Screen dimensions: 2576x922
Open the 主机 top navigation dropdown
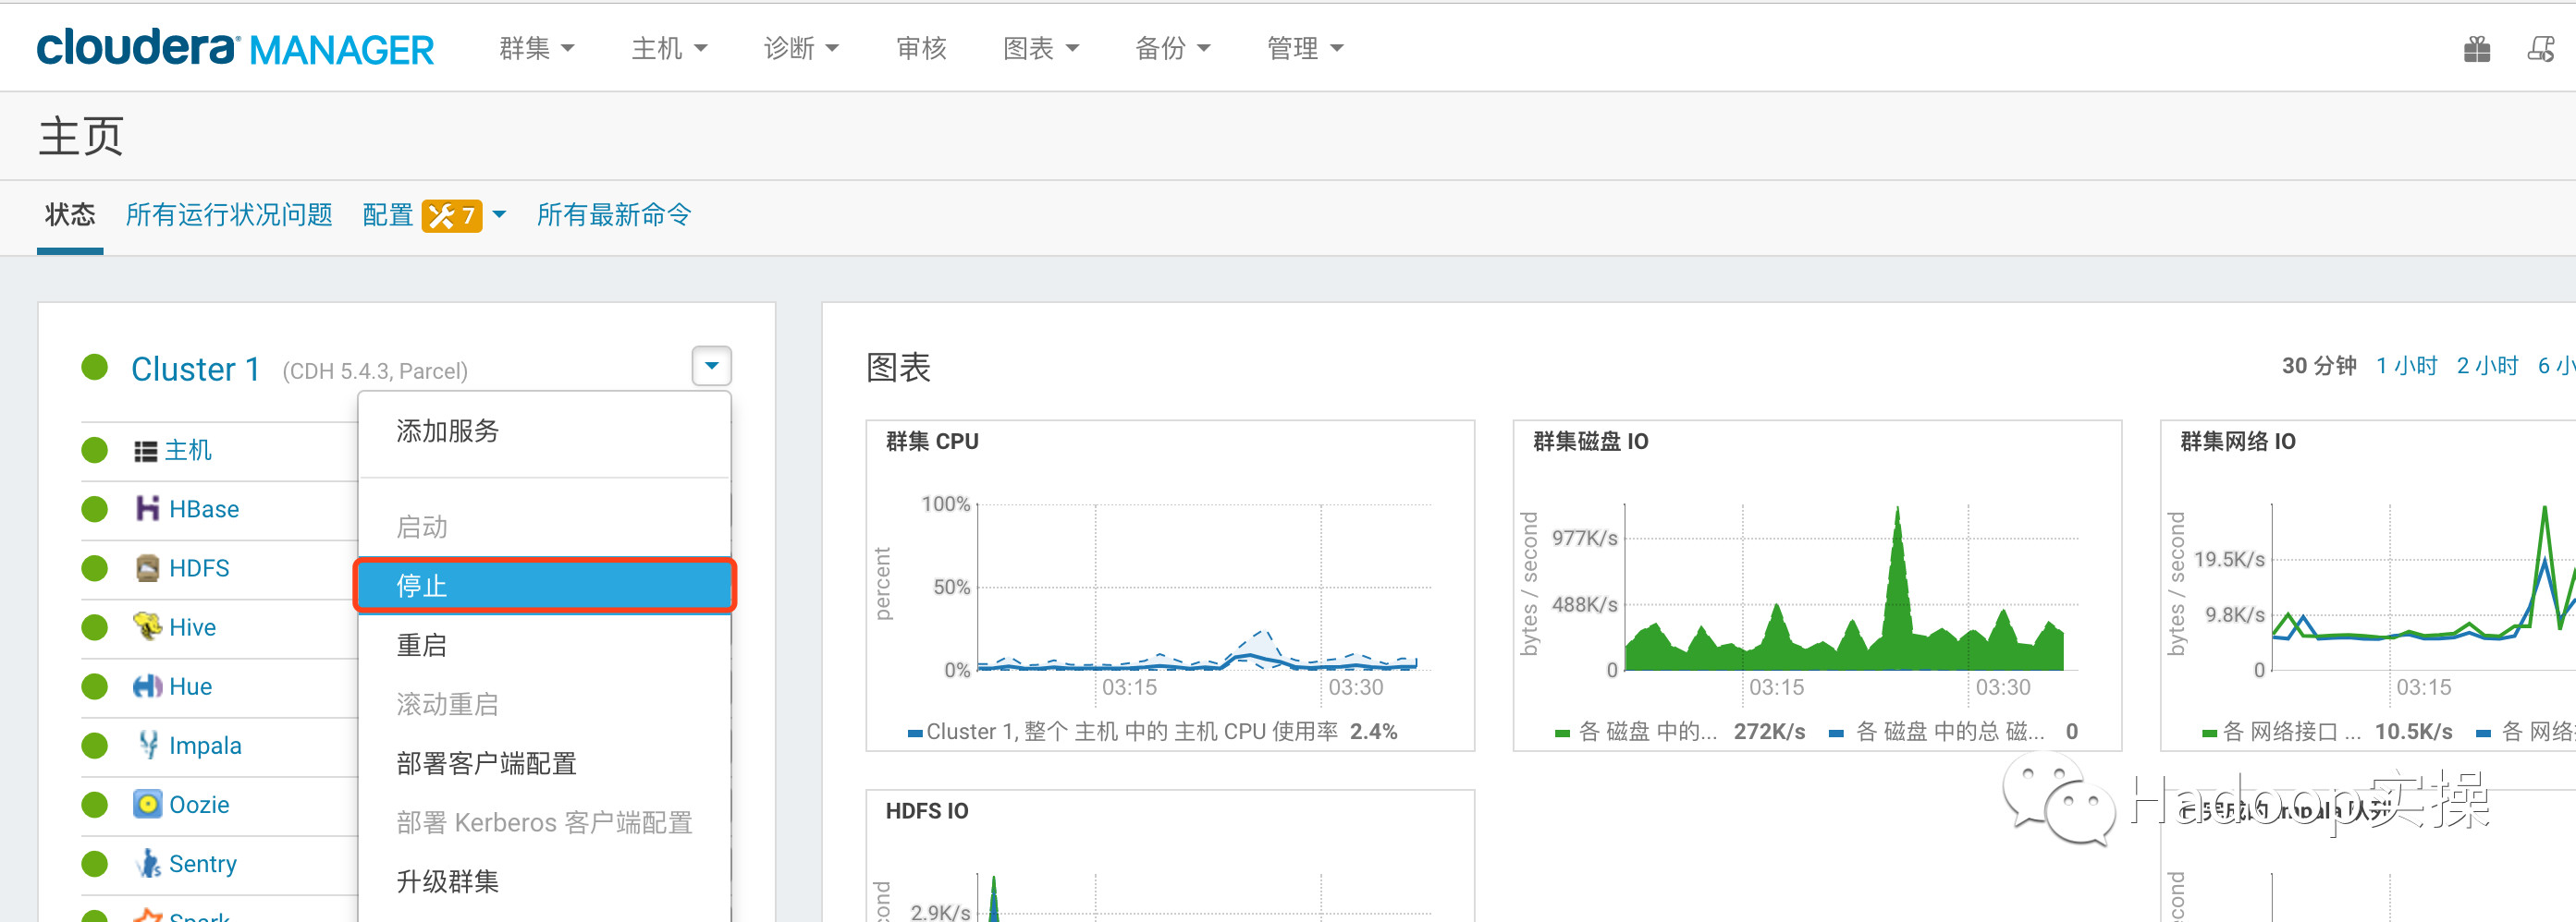669,48
